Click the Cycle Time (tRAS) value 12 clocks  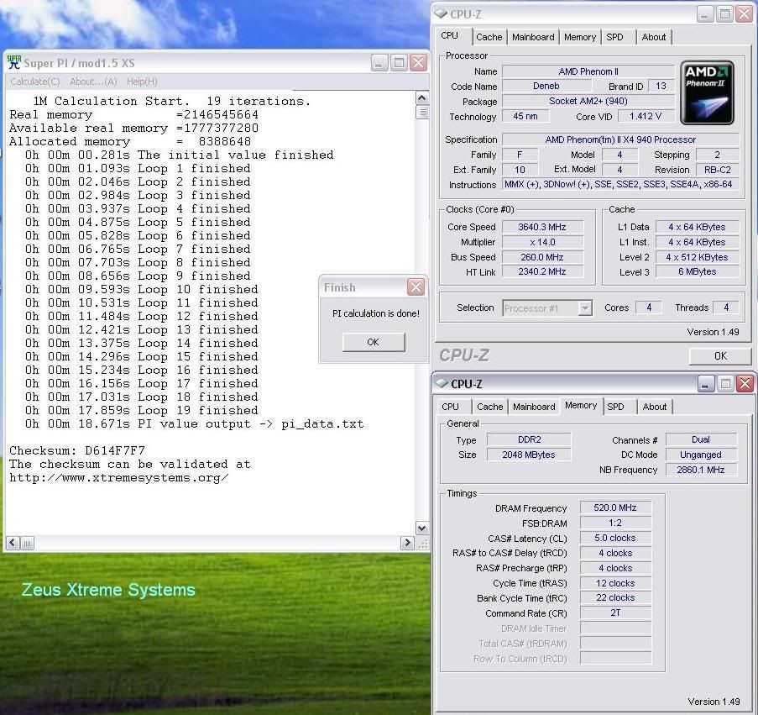point(615,583)
